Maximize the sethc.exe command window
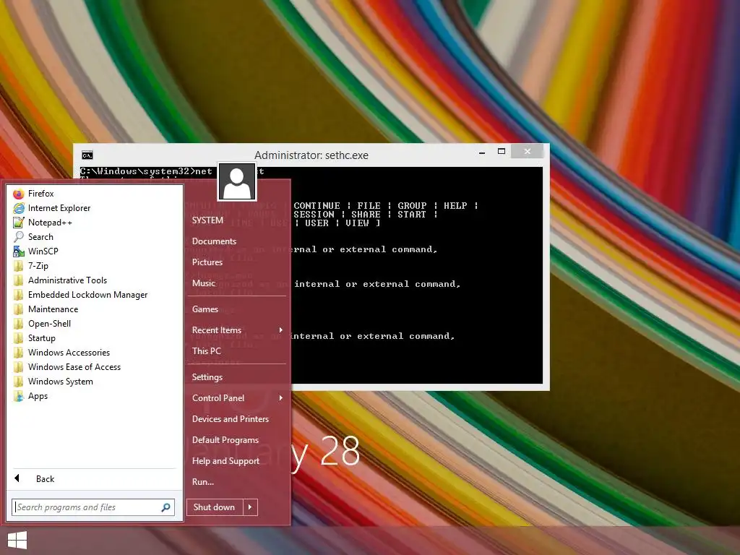This screenshot has height=555, width=740. tap(502, 152)
